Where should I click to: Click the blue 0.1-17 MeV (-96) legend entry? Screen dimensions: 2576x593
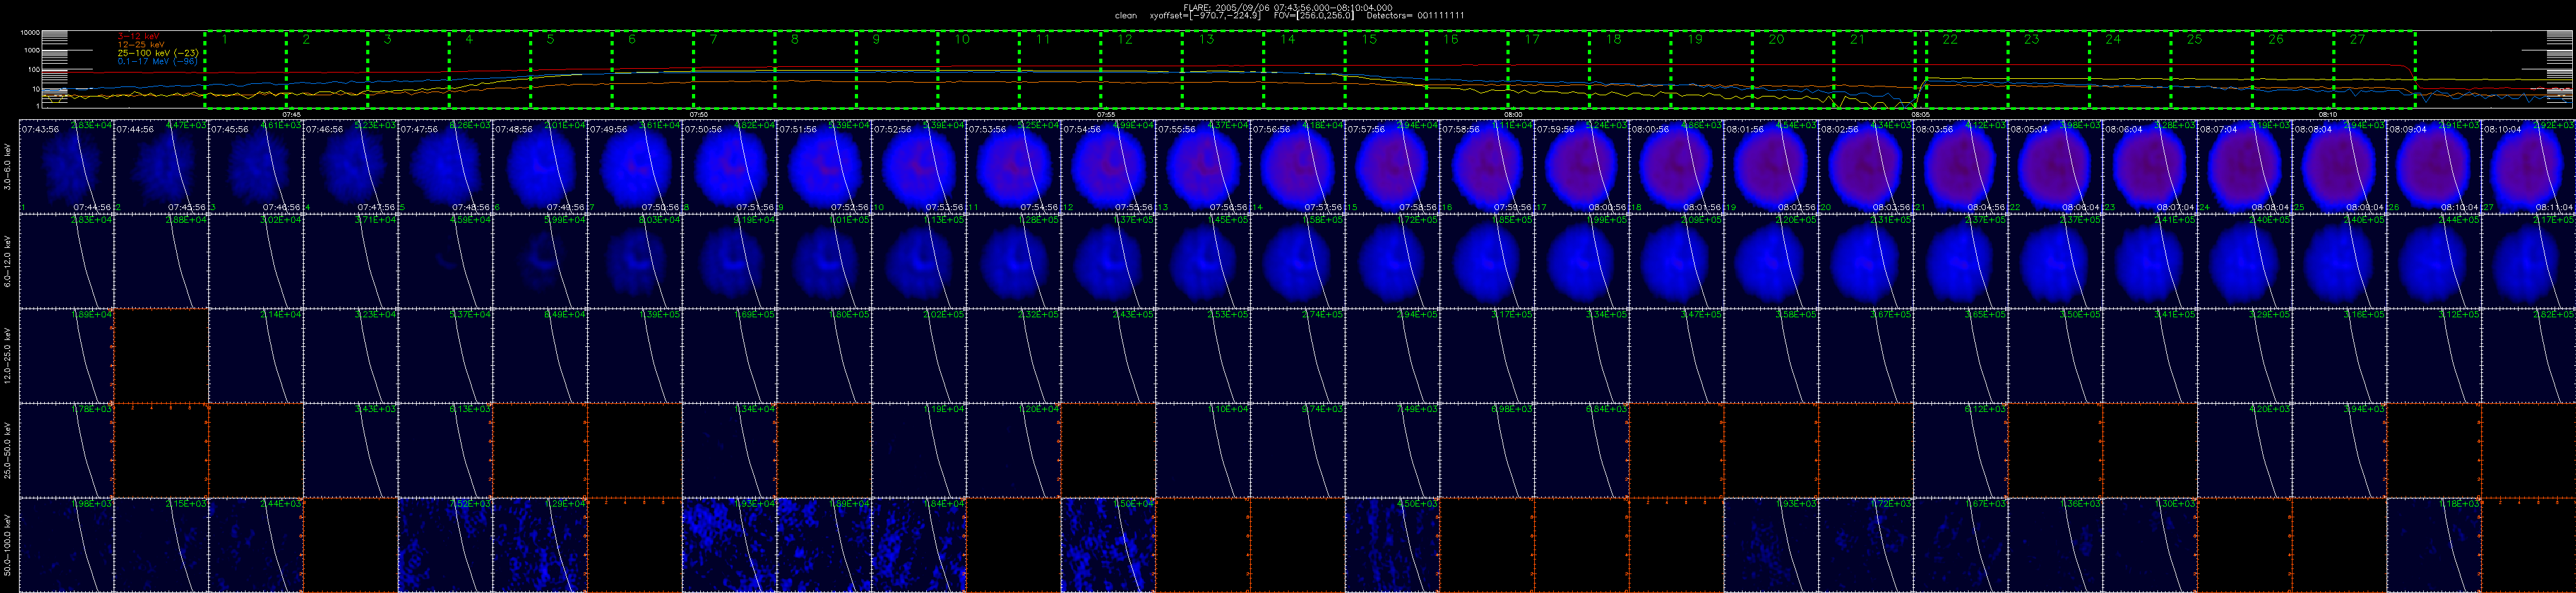tap(157, 61)
